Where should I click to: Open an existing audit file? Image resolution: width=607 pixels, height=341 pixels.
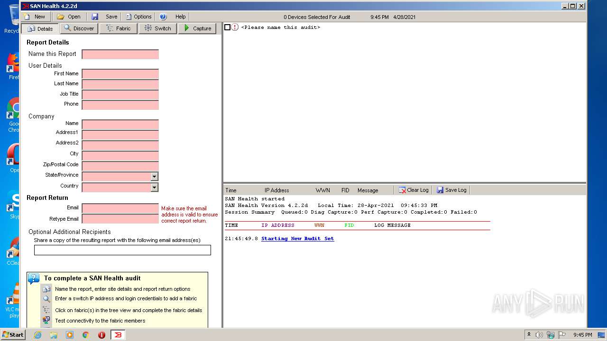69,17
